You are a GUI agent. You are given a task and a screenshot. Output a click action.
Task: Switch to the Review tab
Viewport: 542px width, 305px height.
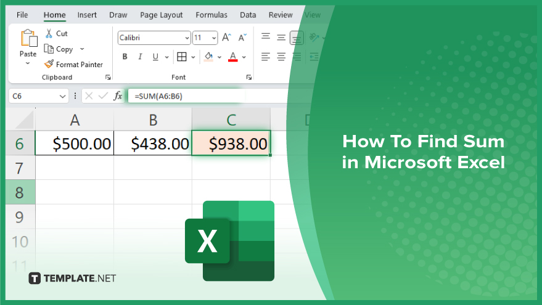(281, 15)
